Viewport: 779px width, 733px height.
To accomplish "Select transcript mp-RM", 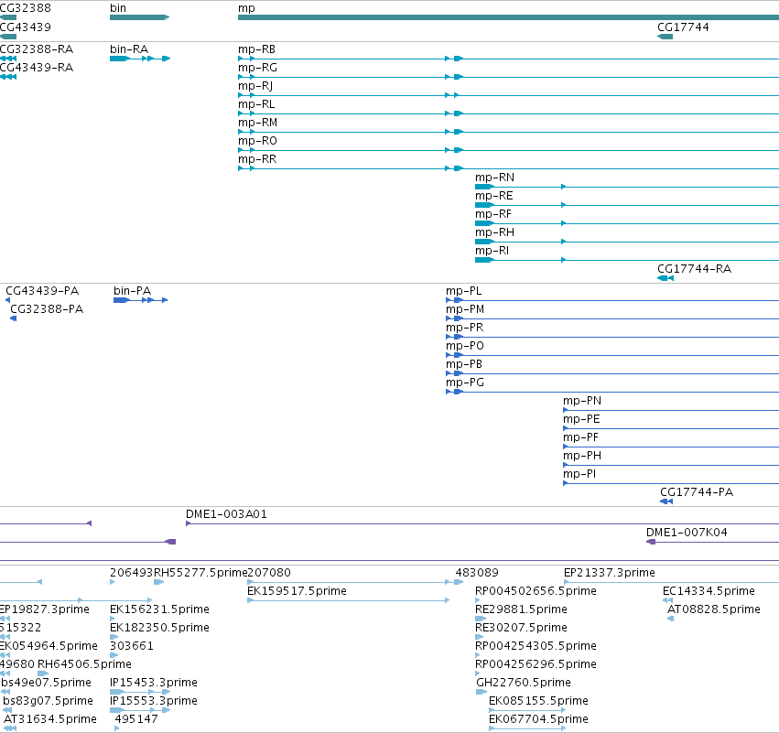I will click(x=257, y=123).
